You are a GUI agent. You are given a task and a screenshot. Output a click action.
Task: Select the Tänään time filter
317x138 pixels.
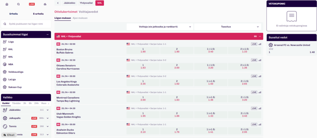(16, 103)
